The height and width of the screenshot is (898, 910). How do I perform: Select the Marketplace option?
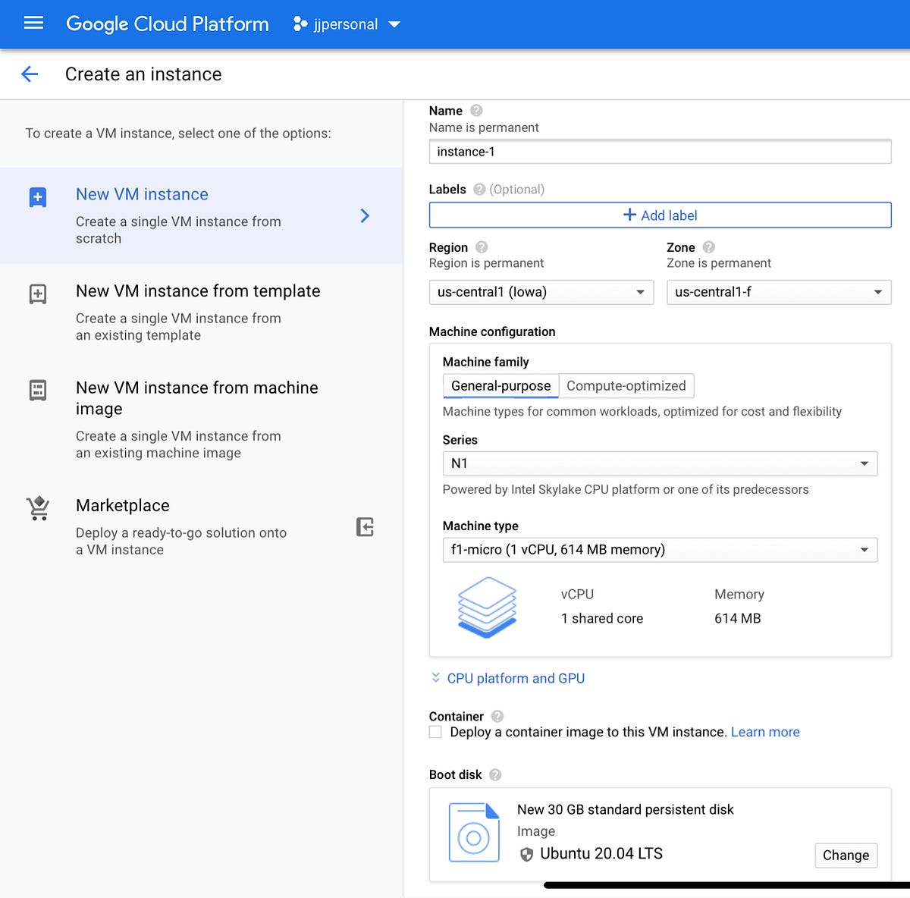[x=201, y=527]
